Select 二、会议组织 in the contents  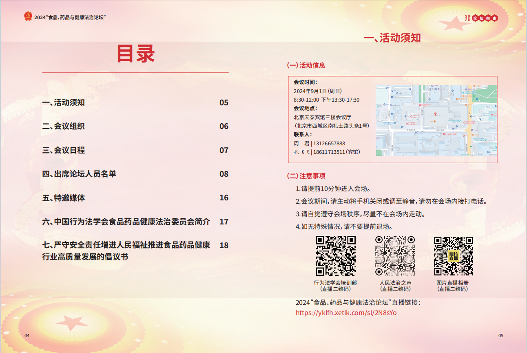tap(64, 126)
